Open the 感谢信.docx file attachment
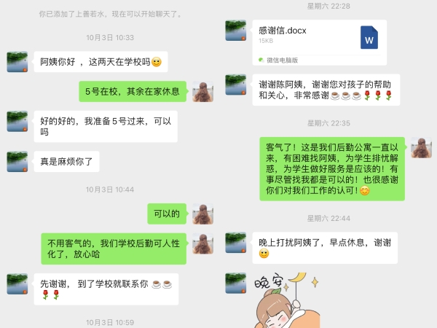Screen dimensions: 437x328 320,42
